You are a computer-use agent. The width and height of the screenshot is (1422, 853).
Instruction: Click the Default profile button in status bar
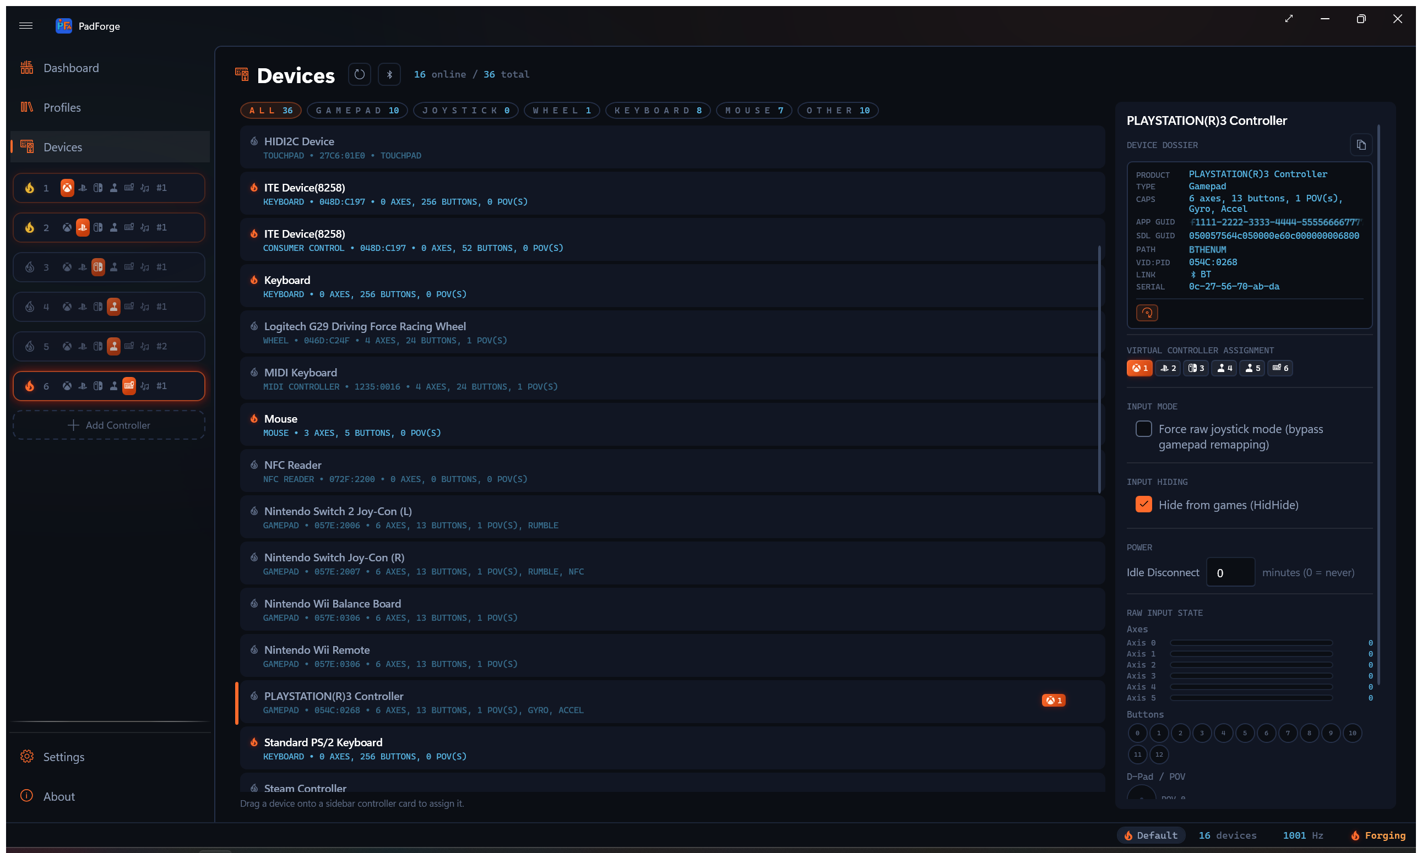(1151, 835)
